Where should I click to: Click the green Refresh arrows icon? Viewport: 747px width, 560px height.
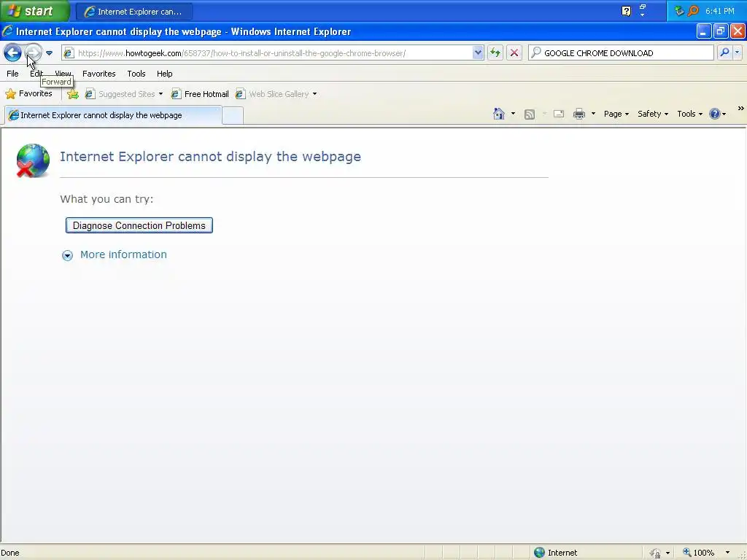[x=495, y=52]
